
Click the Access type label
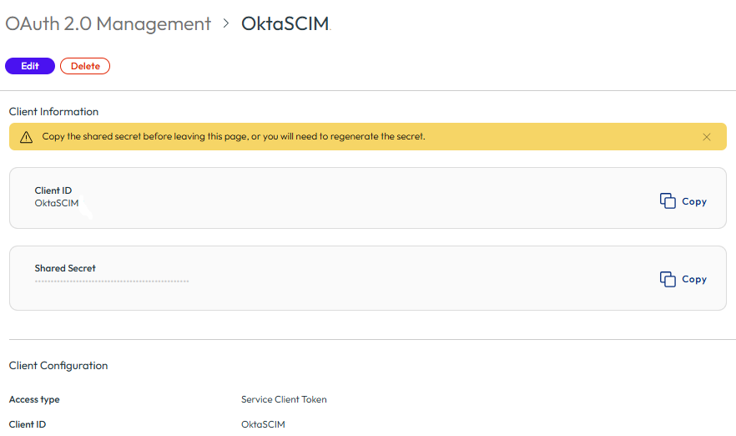tap(34, 400)
